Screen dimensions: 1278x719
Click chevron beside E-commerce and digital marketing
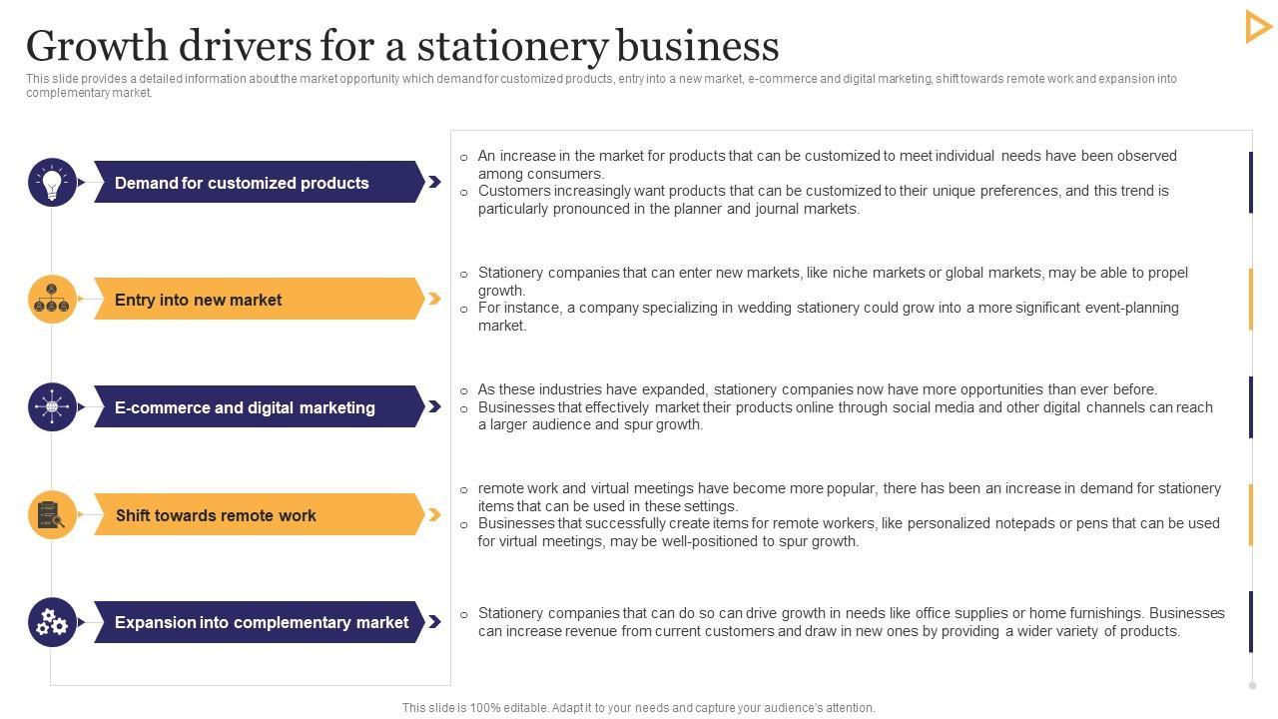(434, 406)
